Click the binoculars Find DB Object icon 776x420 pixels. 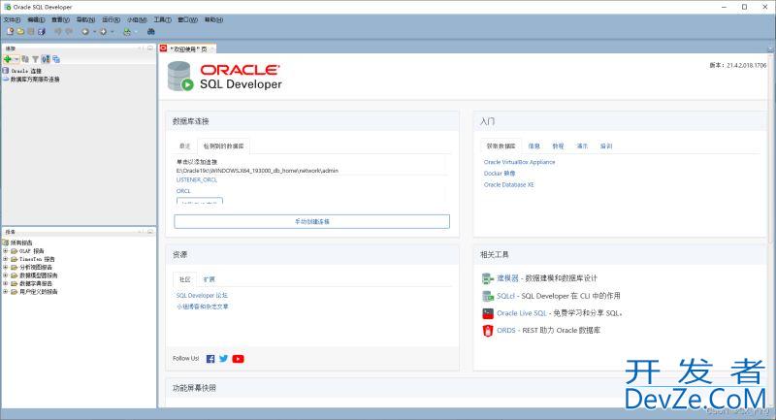[151, 32]
